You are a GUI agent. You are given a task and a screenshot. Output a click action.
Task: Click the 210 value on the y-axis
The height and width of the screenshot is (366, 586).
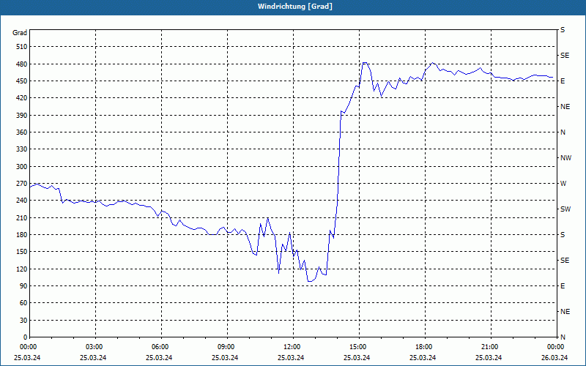pyautogui.click(x=22, y=217)
